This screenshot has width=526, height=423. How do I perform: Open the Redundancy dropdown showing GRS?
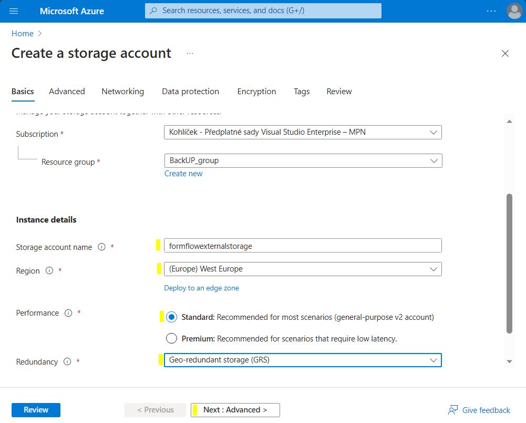tap(303, 360)
